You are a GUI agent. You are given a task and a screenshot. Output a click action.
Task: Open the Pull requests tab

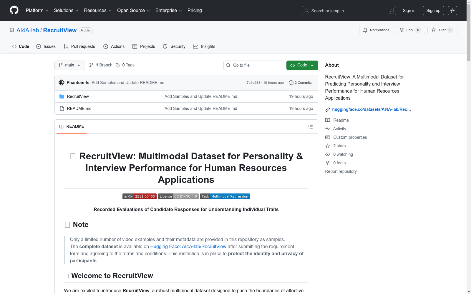pos(79,46)
